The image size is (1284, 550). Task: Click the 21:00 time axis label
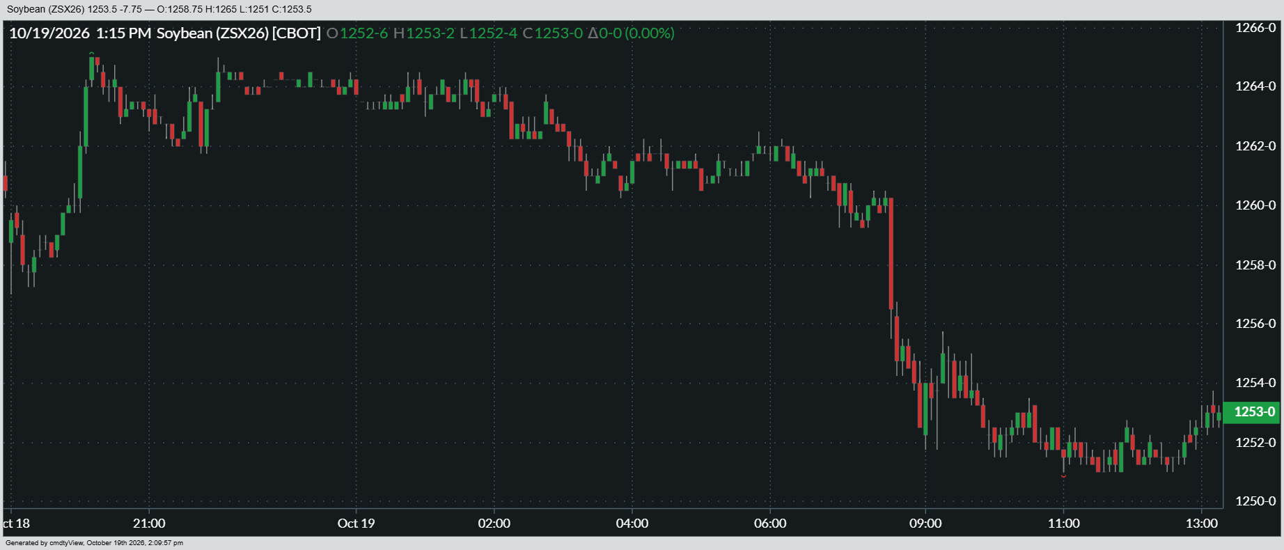(149, 524)
